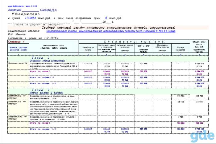This screenshot has height=144, width=216.
Task: Click the Прочие средства column header
Action: 181,49
